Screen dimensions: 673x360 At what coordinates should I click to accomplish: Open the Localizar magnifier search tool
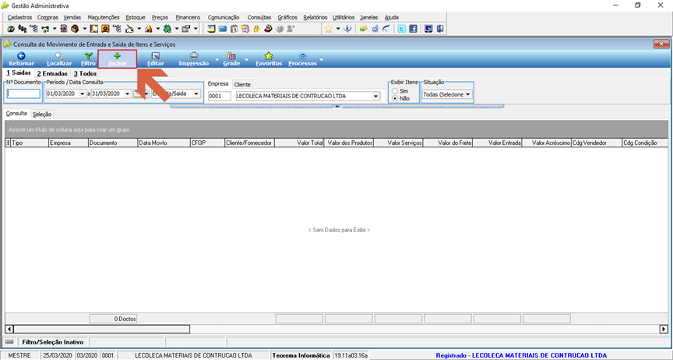[59, 59]
